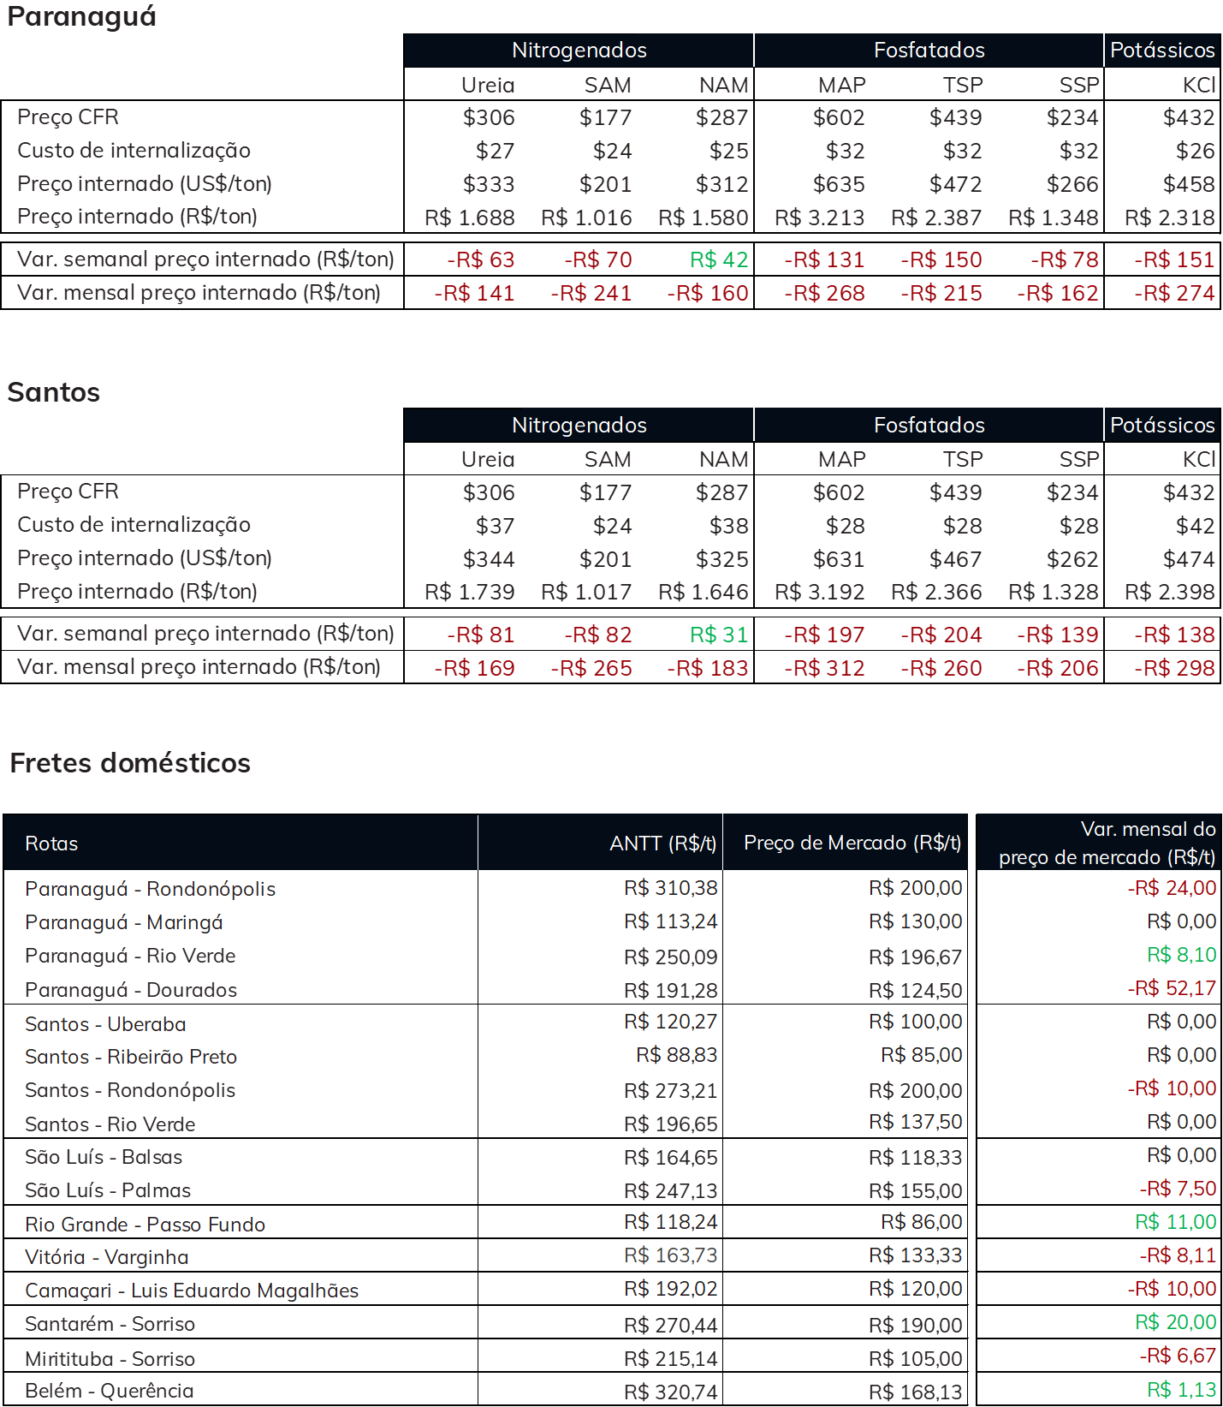The height and width of the screenshot is (1407, 1223).
Task: Click Santos SSP column label
Action: (x=1078, y=460)
